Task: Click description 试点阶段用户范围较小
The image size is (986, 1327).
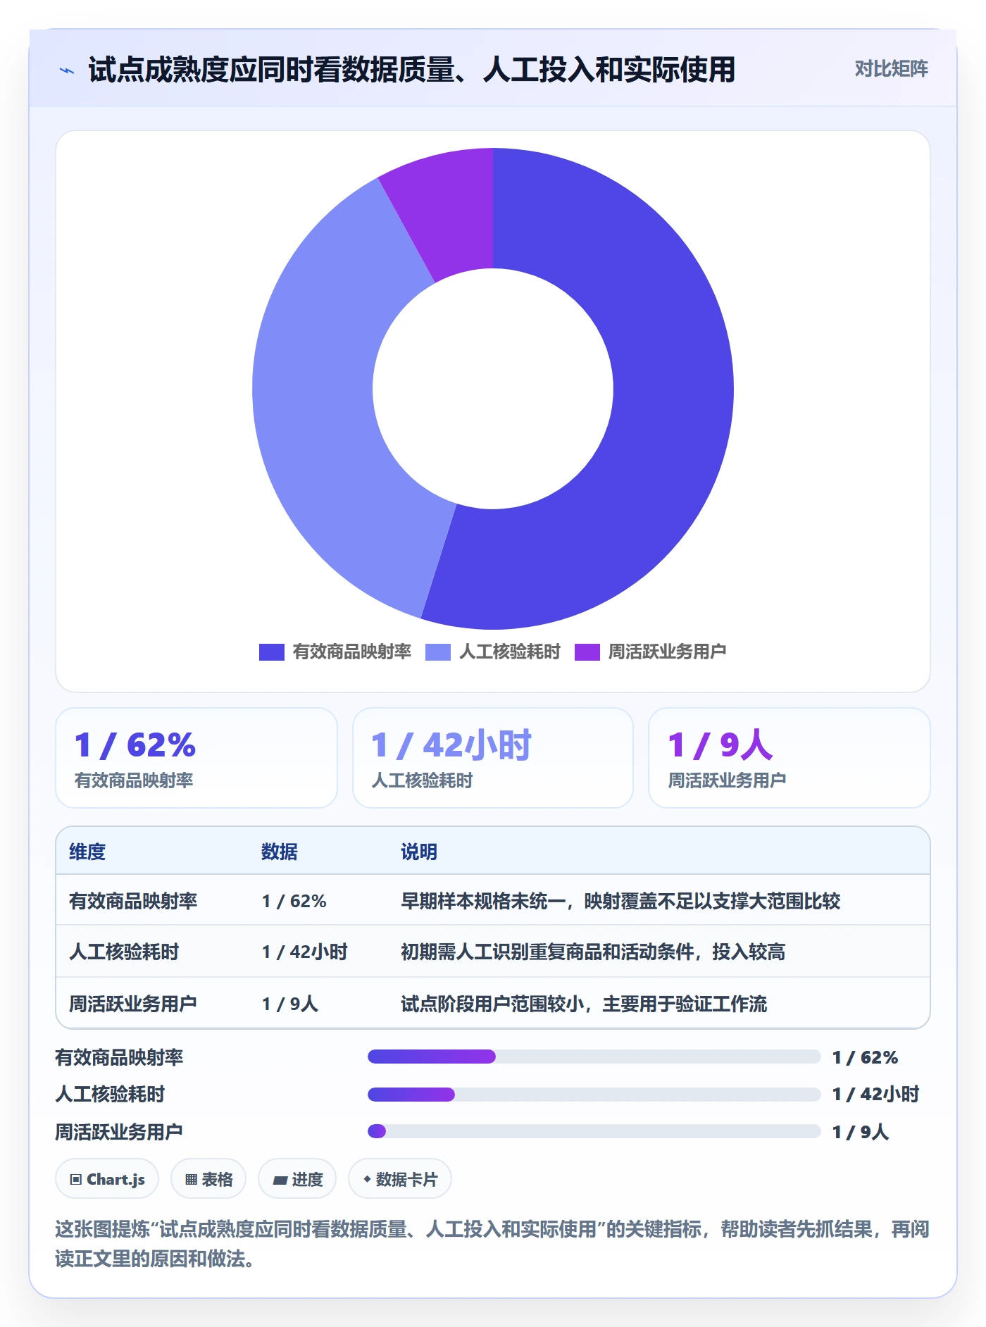Action: [x=584, y=1003]
